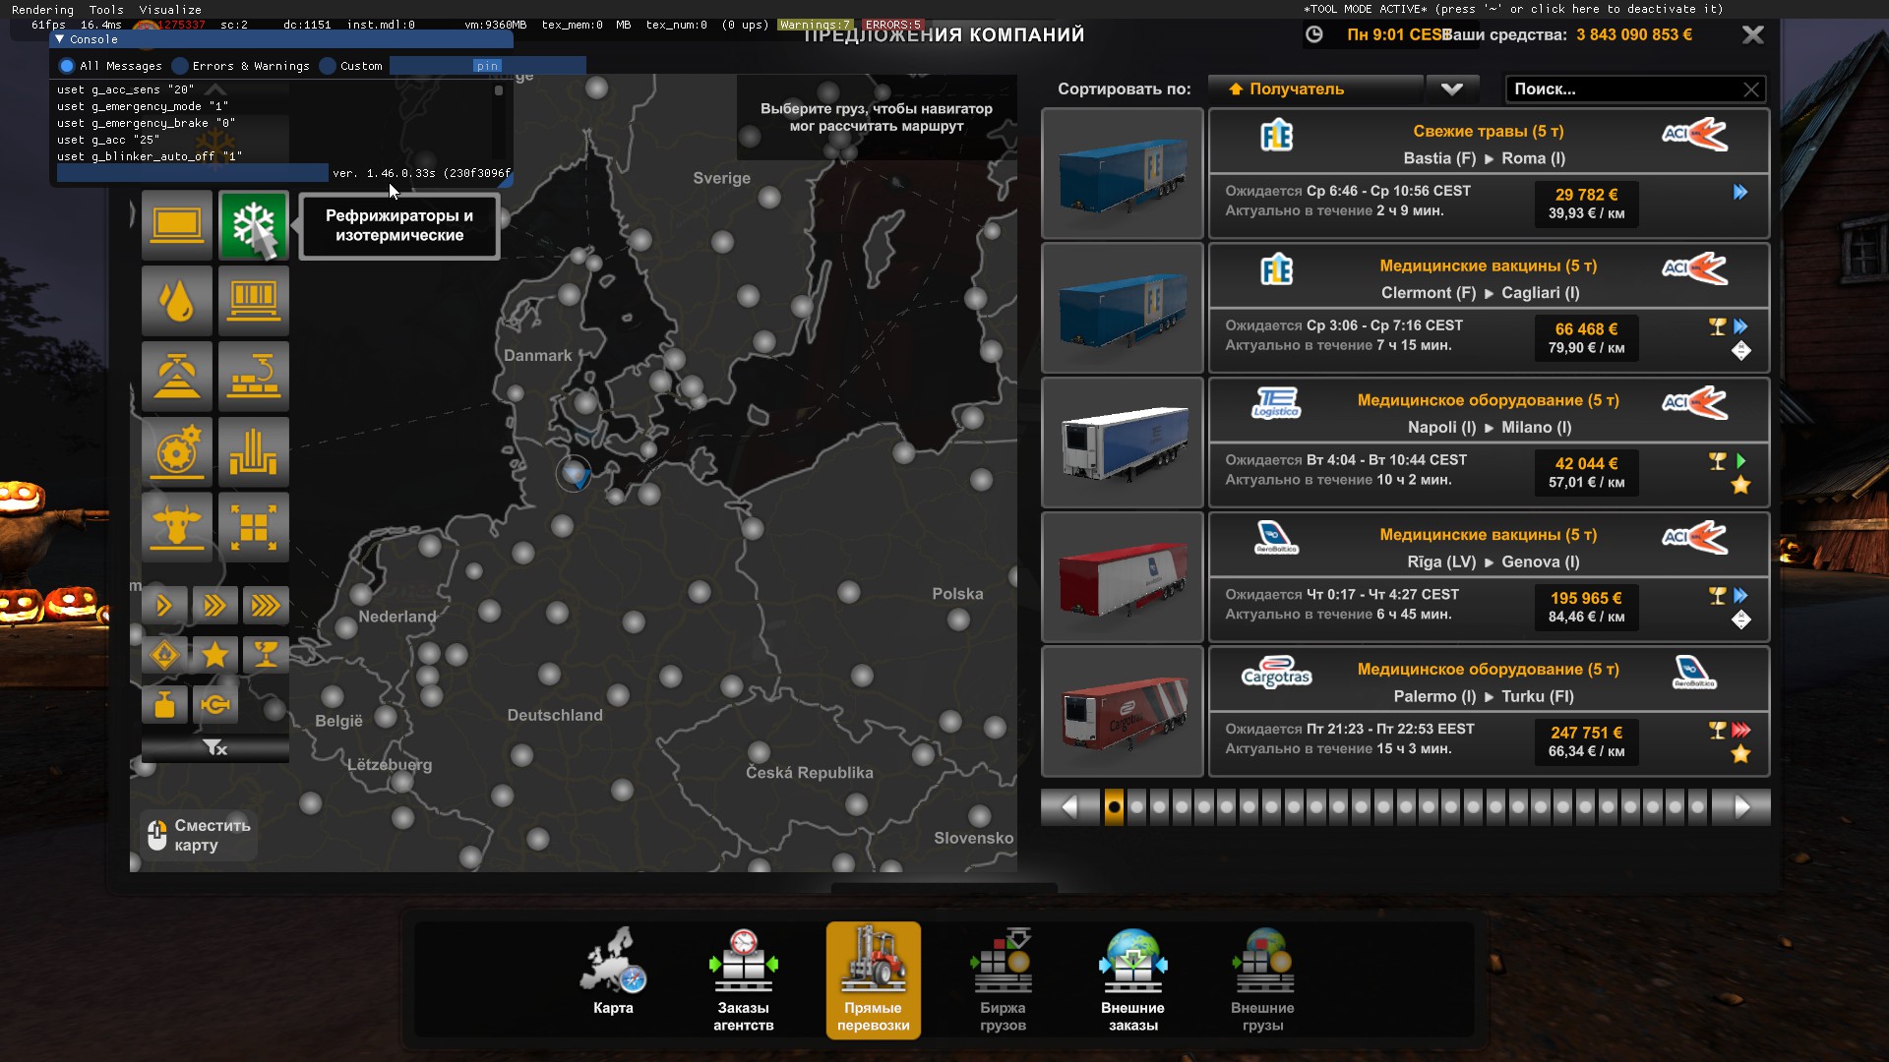The height and width of the screenshot is (1062, 1889).
Task: Toggle the bulk dumper cargo filter
Action: 177,377
